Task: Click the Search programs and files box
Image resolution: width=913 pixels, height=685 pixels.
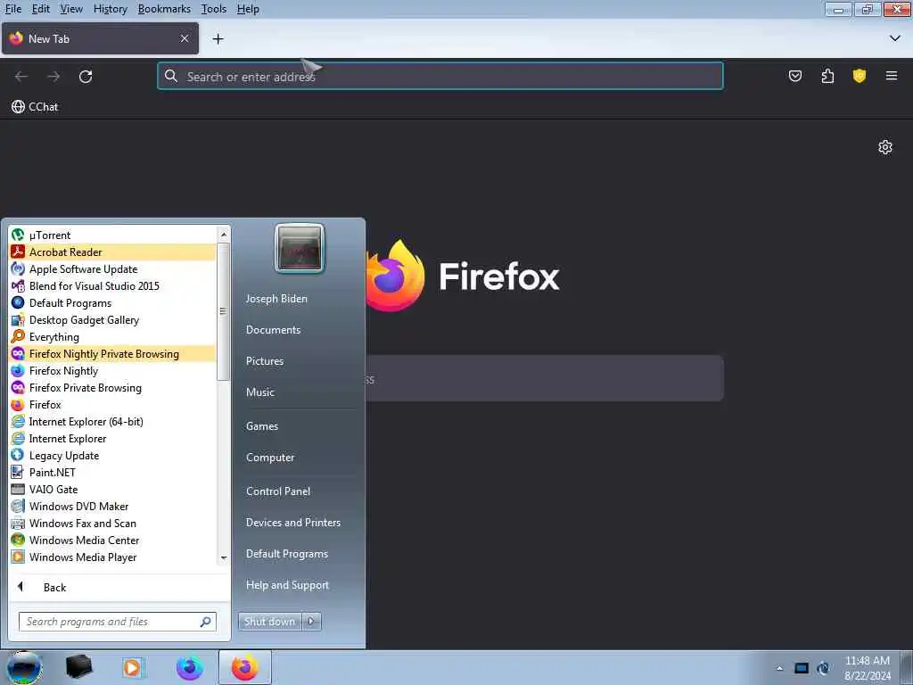Action: tap(118, 622)
